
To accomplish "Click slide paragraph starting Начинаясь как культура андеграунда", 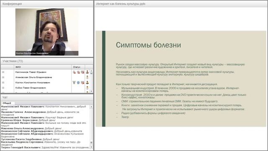I will (175, 73).
